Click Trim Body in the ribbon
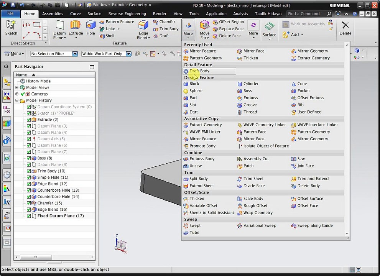This screenshot has width=380, height=276. (166, 29)
